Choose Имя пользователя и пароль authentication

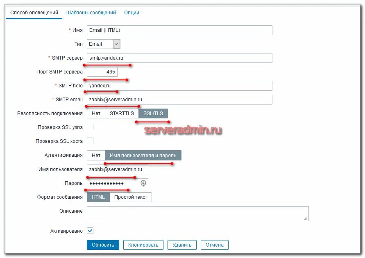(143, 155)
